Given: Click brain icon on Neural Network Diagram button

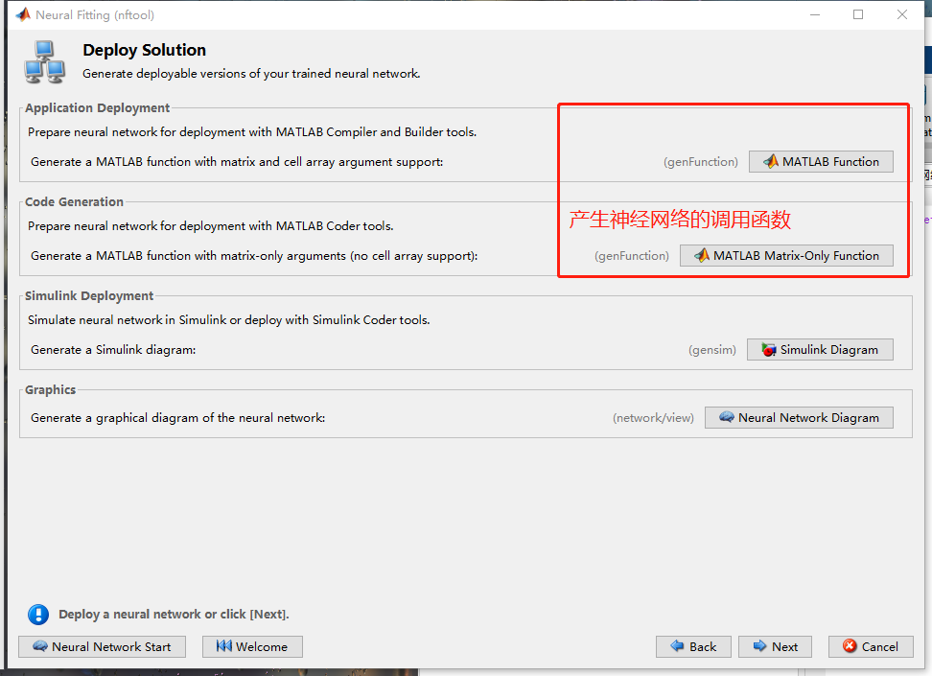Looking at the screenshot, I should point(727,417).
